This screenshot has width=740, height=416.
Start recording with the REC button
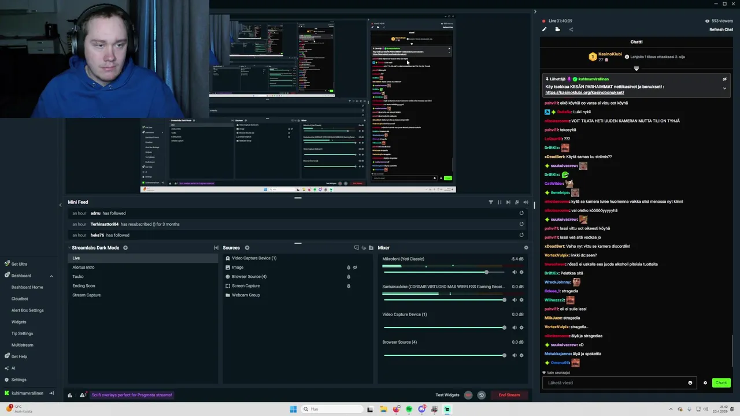468,395
